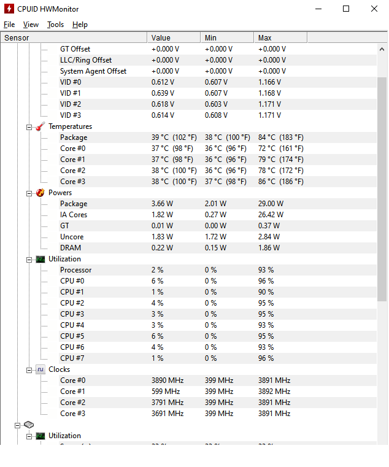Image resolution: width=389 pixels, height=467 pixels.
Task: Select the Core #3 clock row
Action: click(x=188, y=414)
